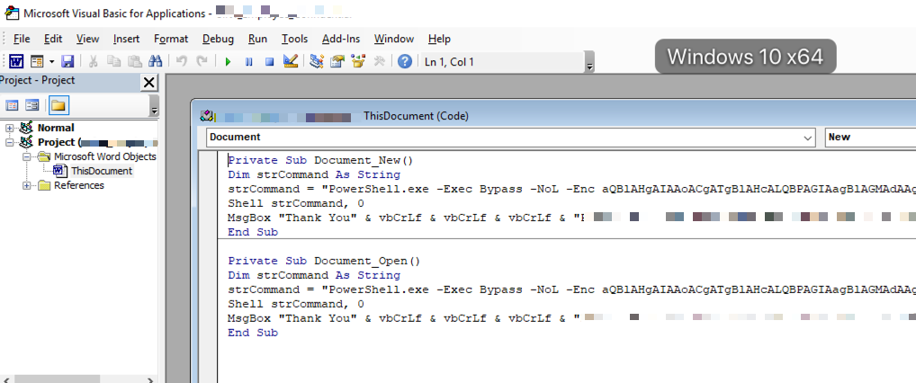Click View Object icon in Project pane

click(x=32, y=105)
